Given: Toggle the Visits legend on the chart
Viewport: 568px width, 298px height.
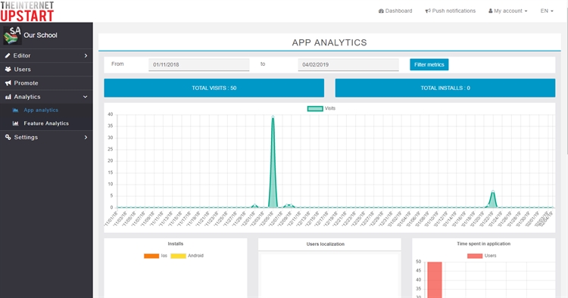Looking at the screenshot, I should 321,108.
